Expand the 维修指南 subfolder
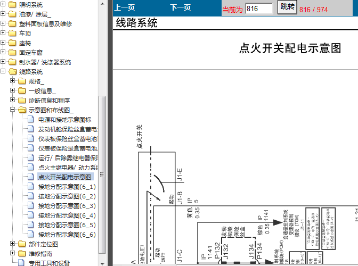The width and height of the screenshot is (358, 266). [12, 253]
